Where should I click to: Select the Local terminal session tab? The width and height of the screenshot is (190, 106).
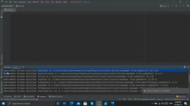pos(15,67)
